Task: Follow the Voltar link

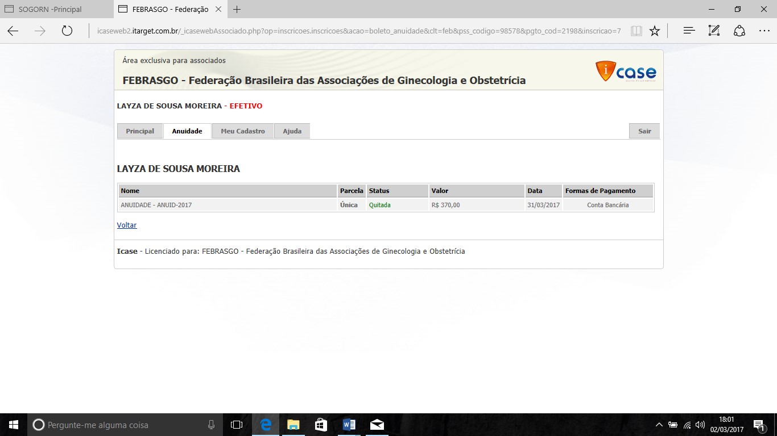Action: [x=127, y=225]
